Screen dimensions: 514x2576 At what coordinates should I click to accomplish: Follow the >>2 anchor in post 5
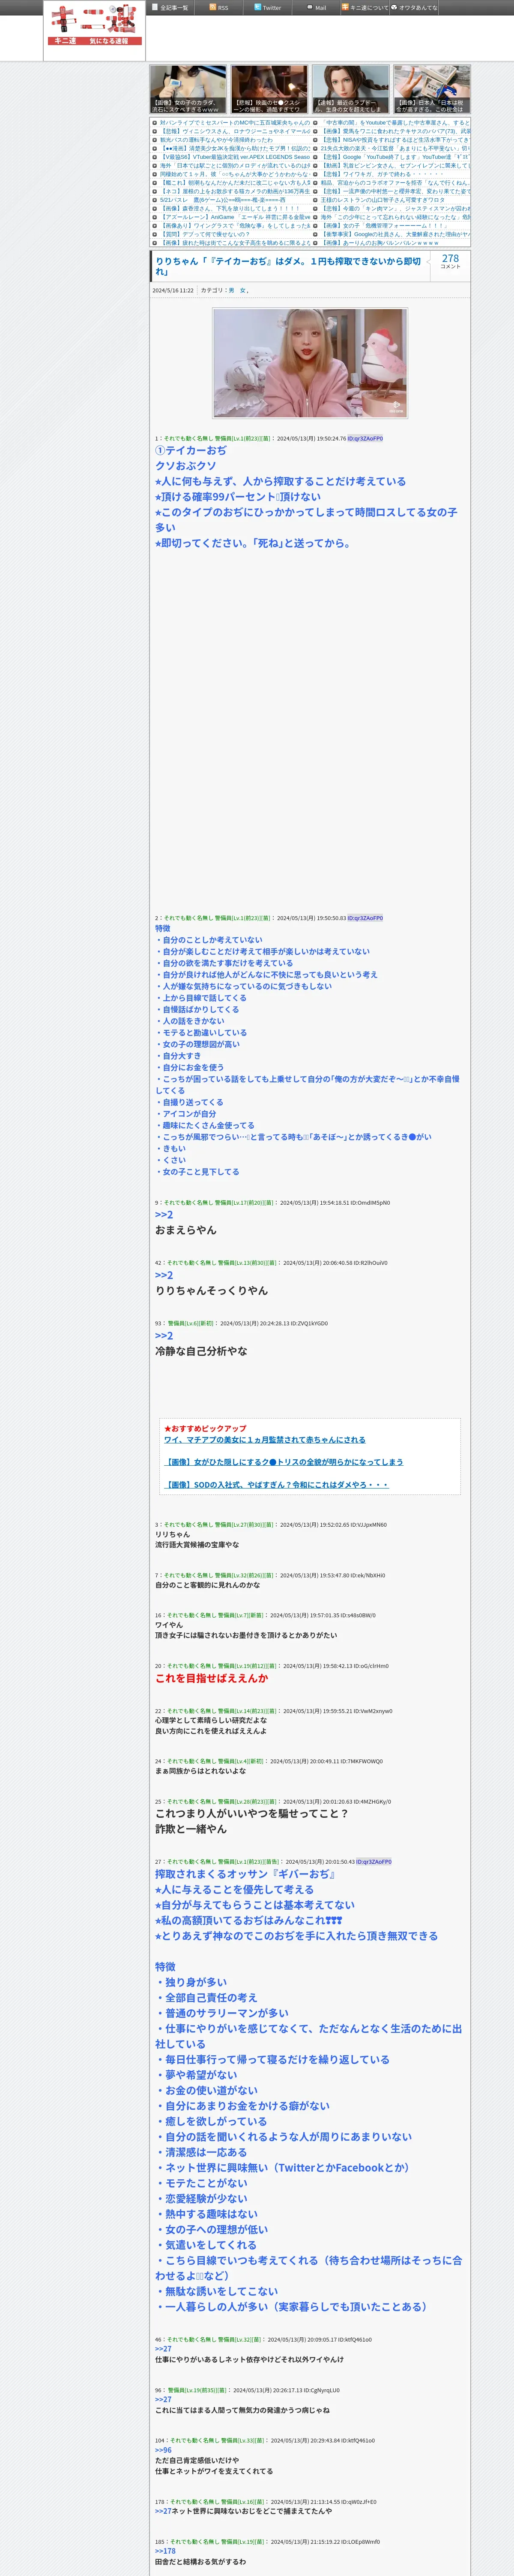click(164, 1215)
